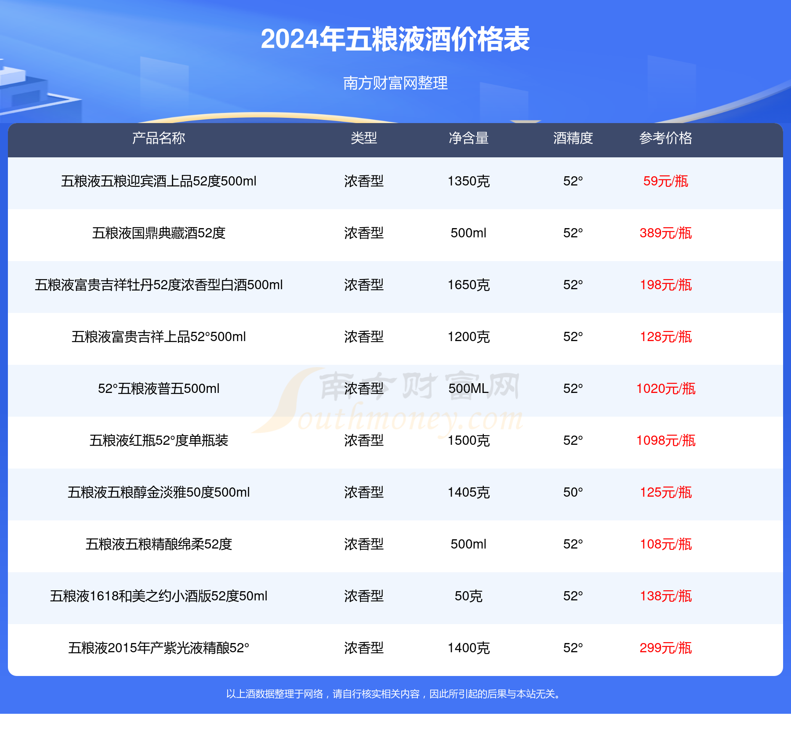Click 500ml in 精酿绵柔 row

pyautogui.click(x=468, y=544)
